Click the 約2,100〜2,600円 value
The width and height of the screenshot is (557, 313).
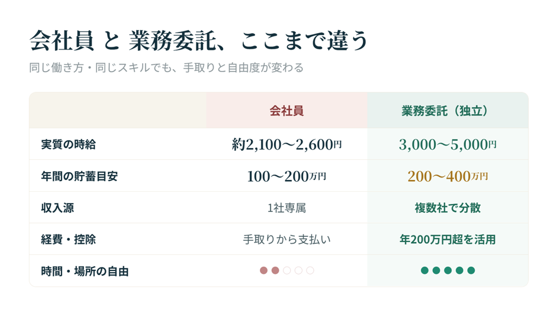pos(286,144)
